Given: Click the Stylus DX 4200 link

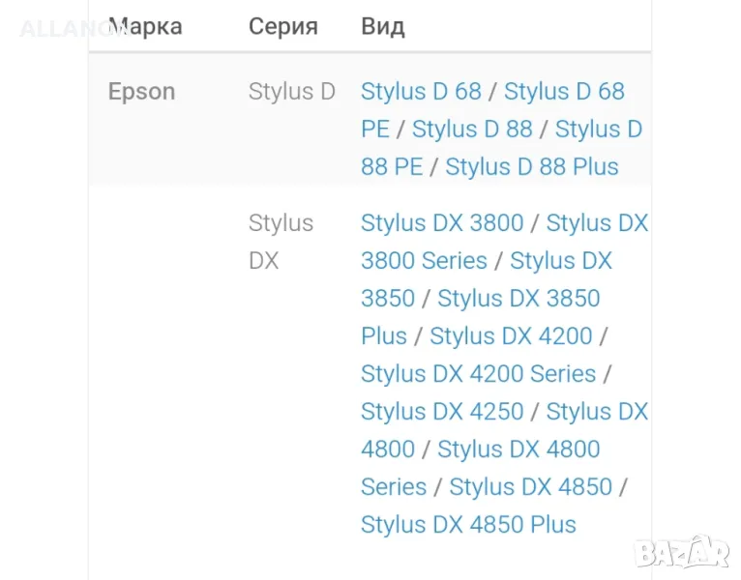Looking at the screenshot, I should (x=511, y=336).
